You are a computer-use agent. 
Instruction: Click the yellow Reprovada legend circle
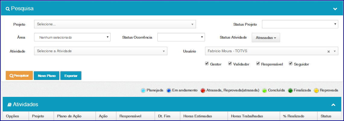coord(316,91)
